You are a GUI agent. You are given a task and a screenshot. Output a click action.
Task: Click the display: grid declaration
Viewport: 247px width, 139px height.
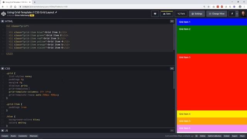pyautogui.click(x=18, y=86)
